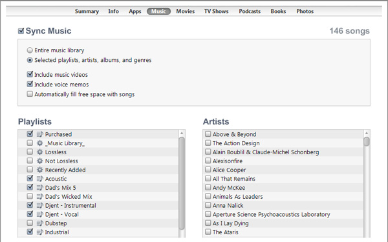388x242 pixels.
Task: Check The Action Design artist checkbox
Action: [208, 143]
